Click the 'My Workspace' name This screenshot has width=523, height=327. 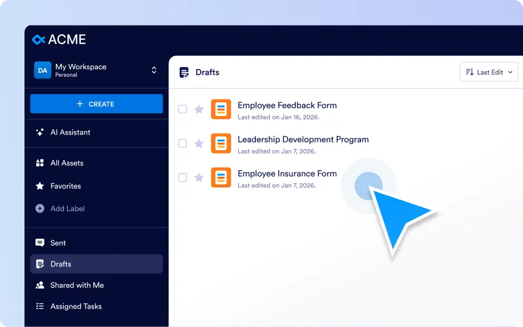pyautogui.click(x=81, y=67)
